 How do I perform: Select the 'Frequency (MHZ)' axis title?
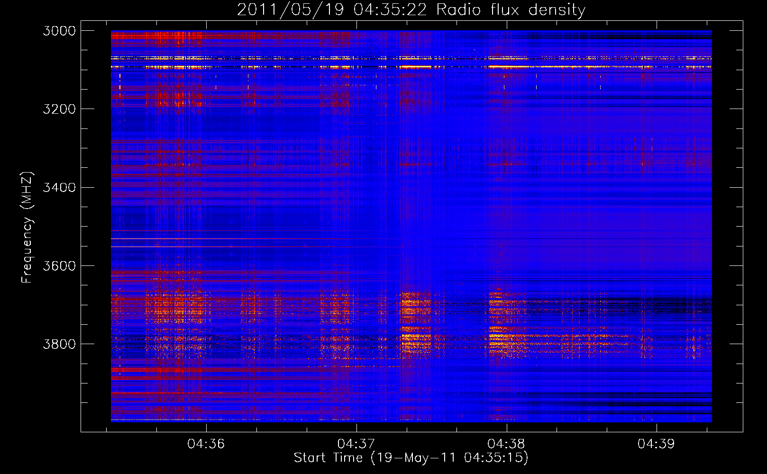(27, 228)
